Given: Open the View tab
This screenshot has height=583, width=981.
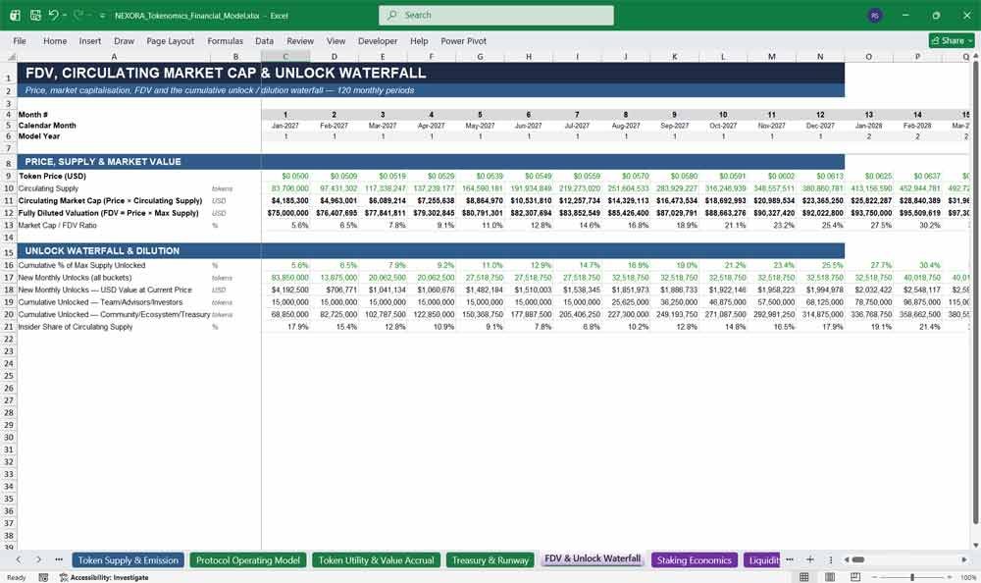Looking at the screenshot, I should coord(336,40).
